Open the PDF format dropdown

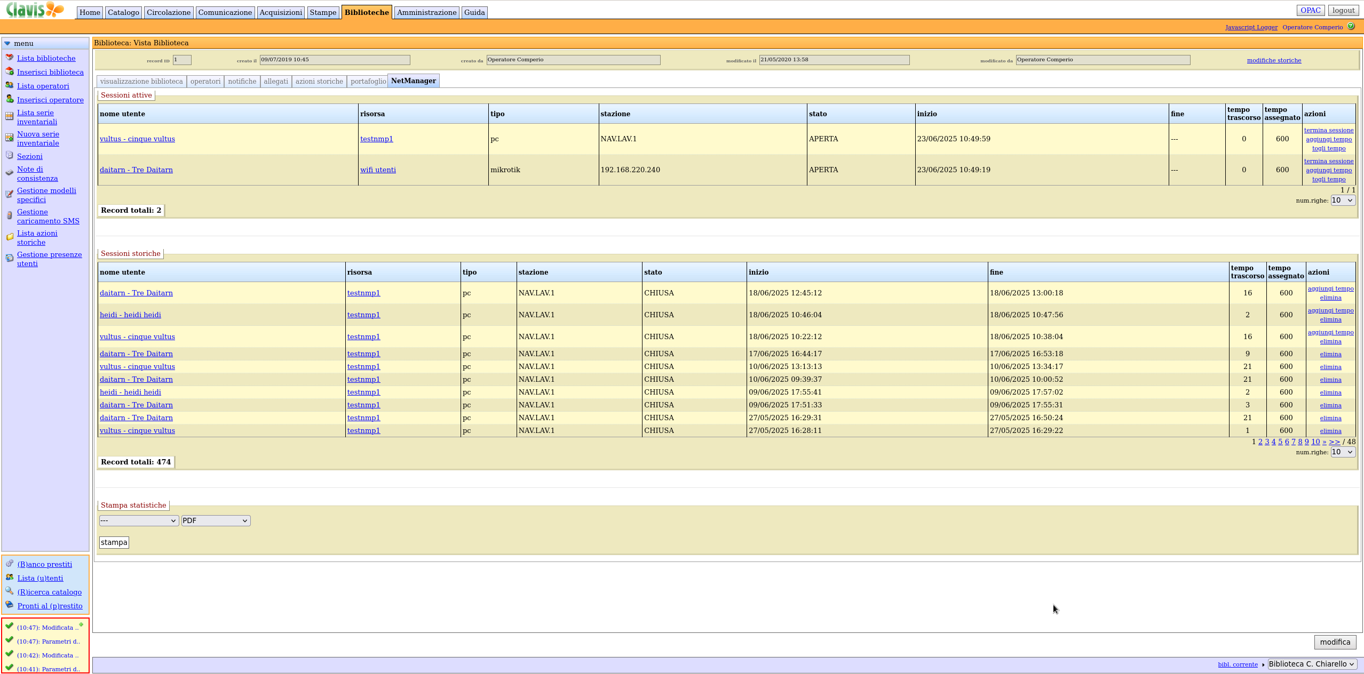pyautogui.click(x=216, y=520)
